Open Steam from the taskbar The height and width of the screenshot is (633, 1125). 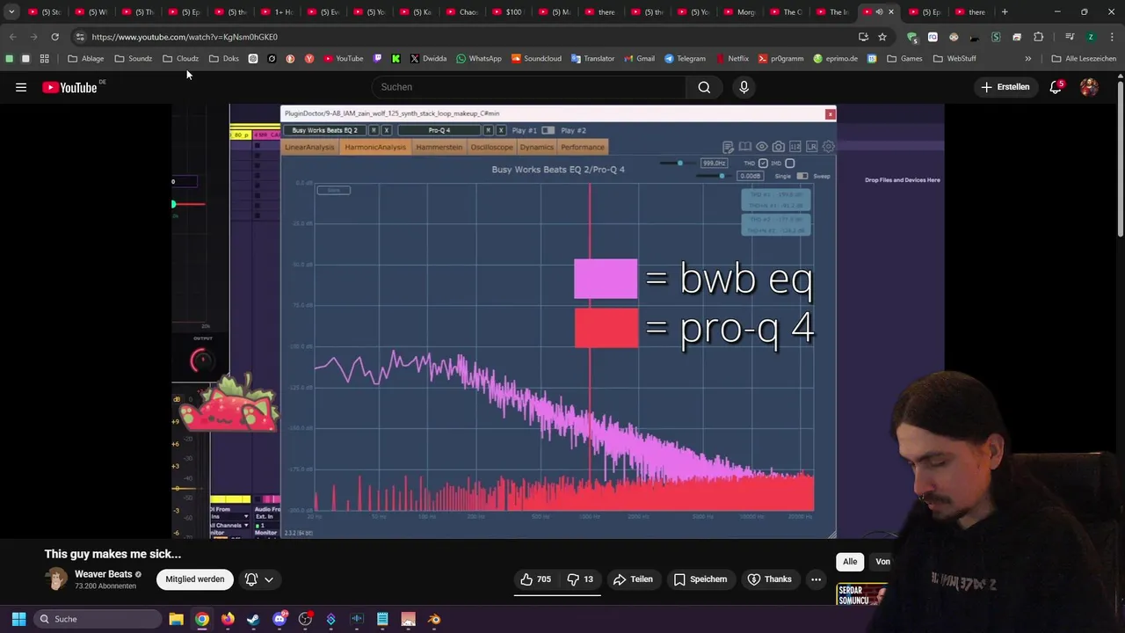click(253, 619)
